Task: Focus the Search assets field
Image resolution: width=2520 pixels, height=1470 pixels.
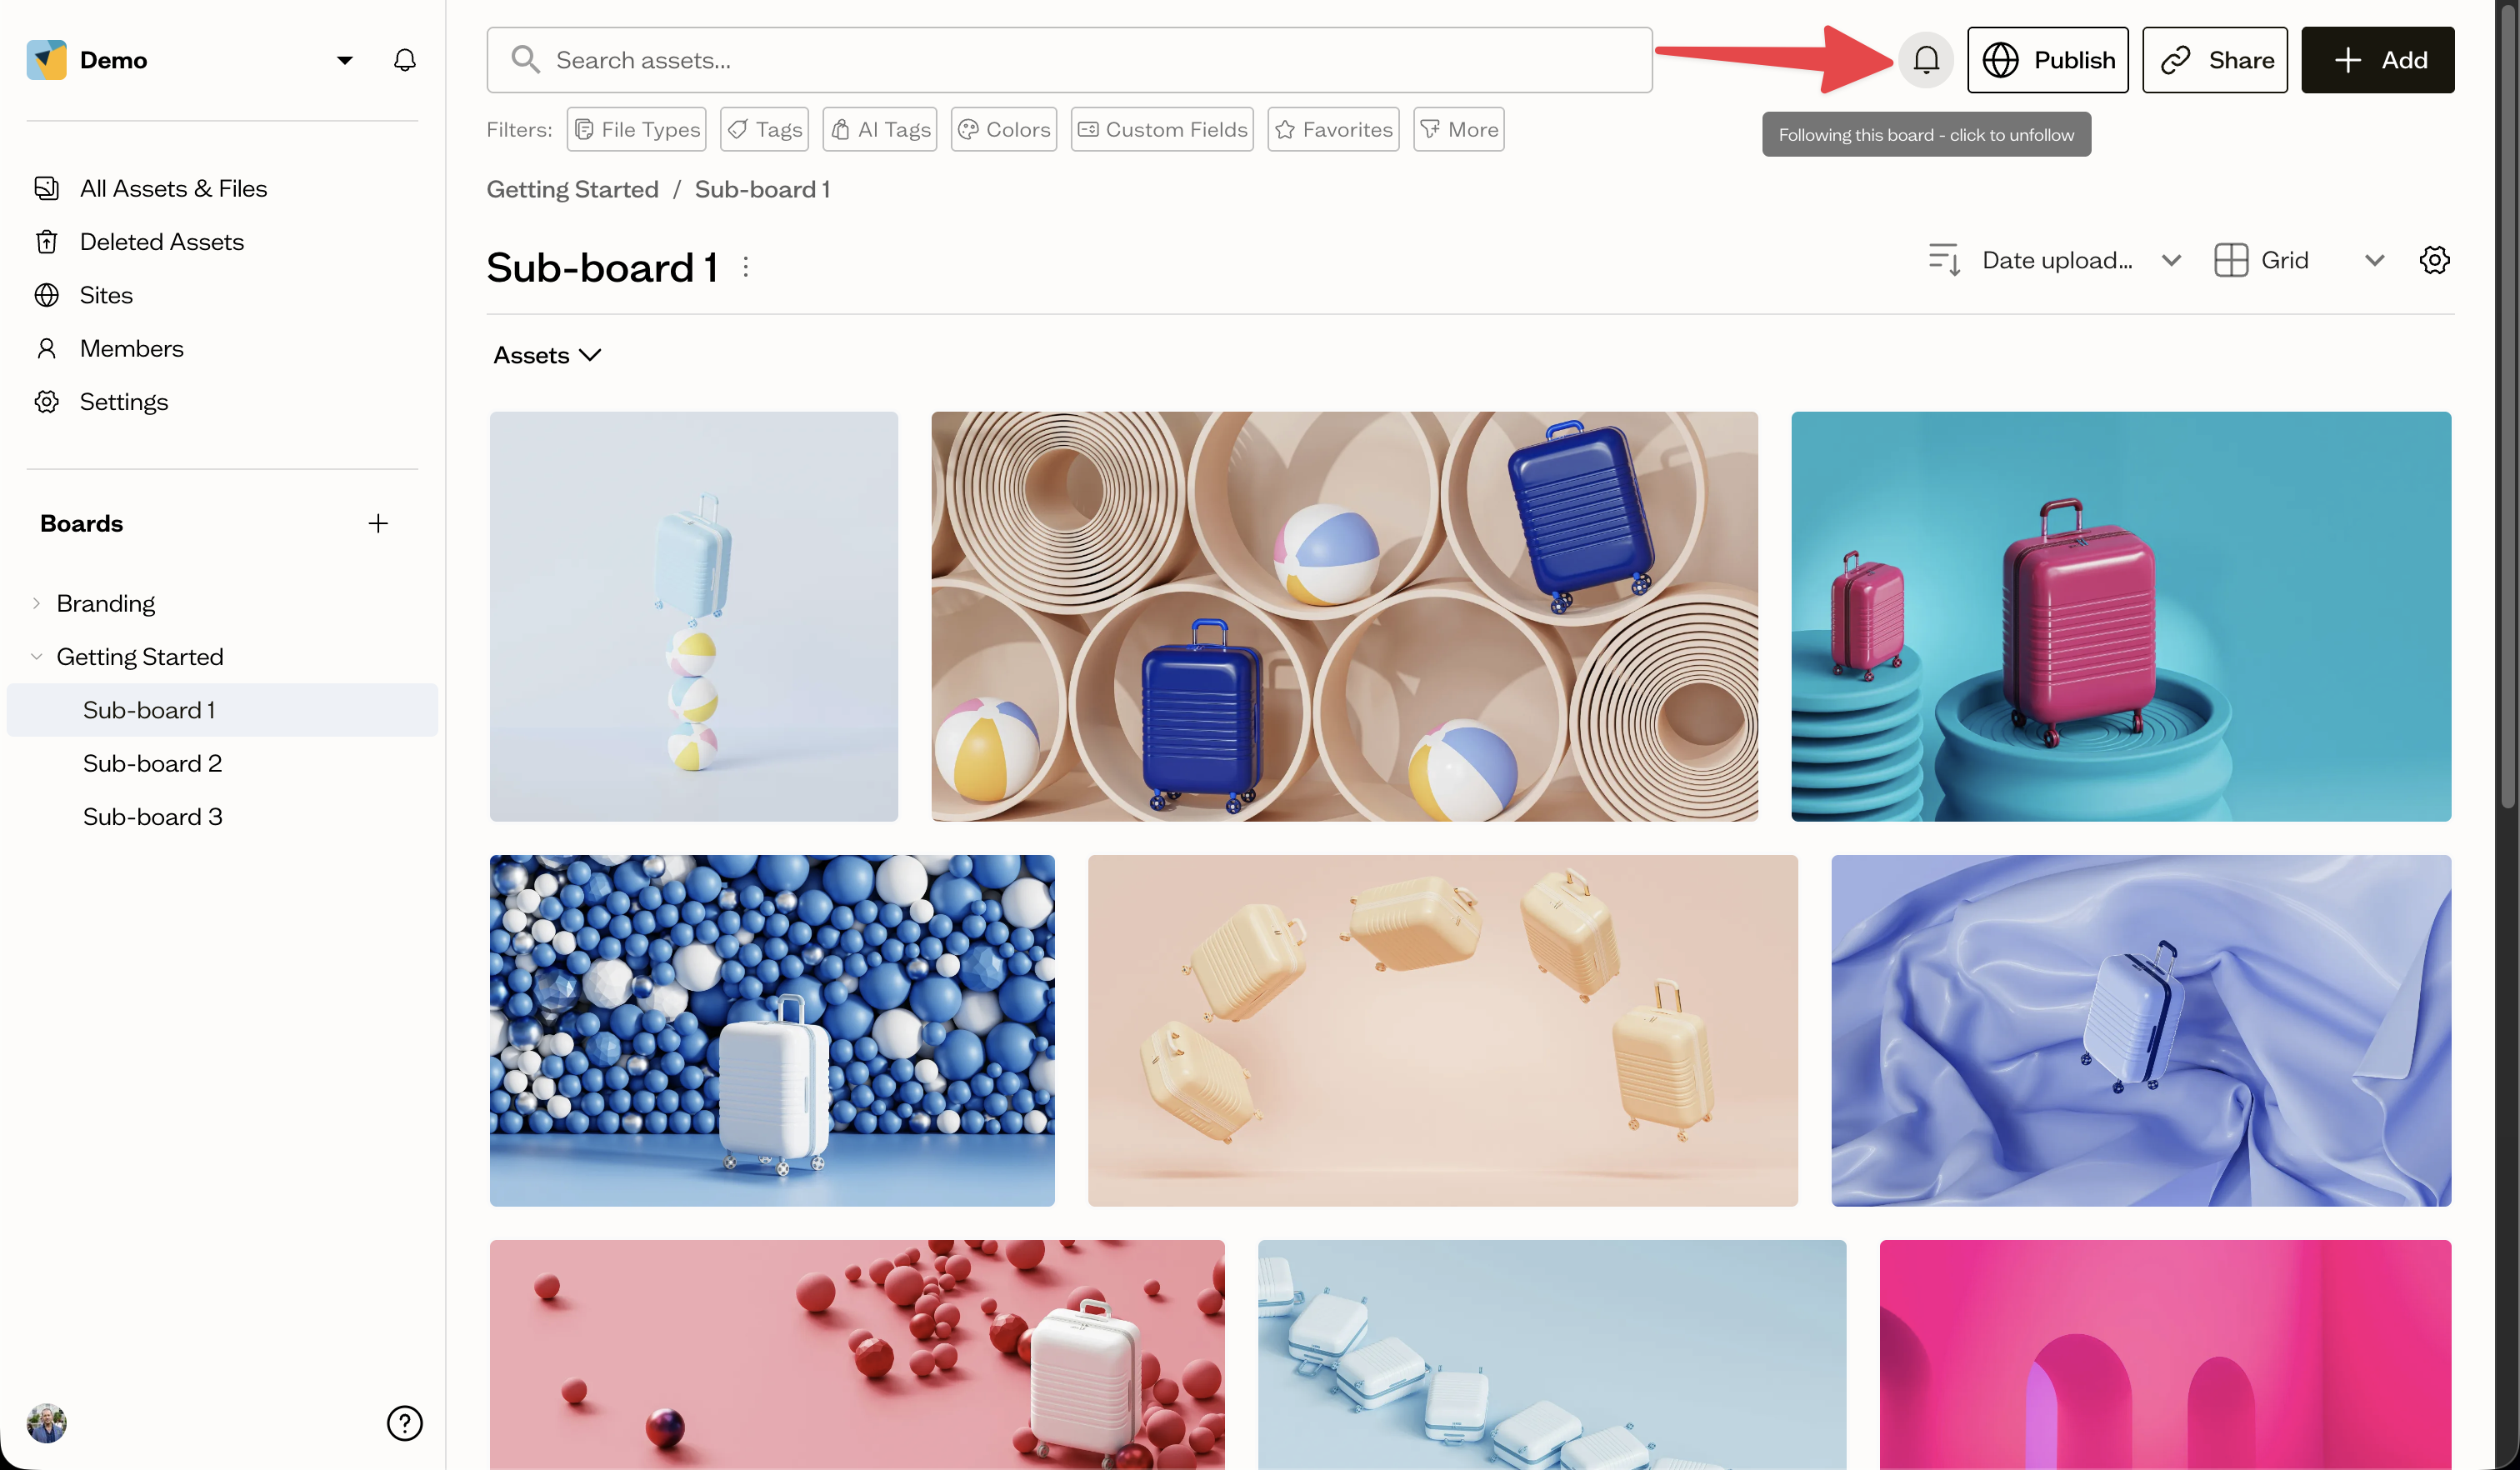Action: coord(1069,60)
